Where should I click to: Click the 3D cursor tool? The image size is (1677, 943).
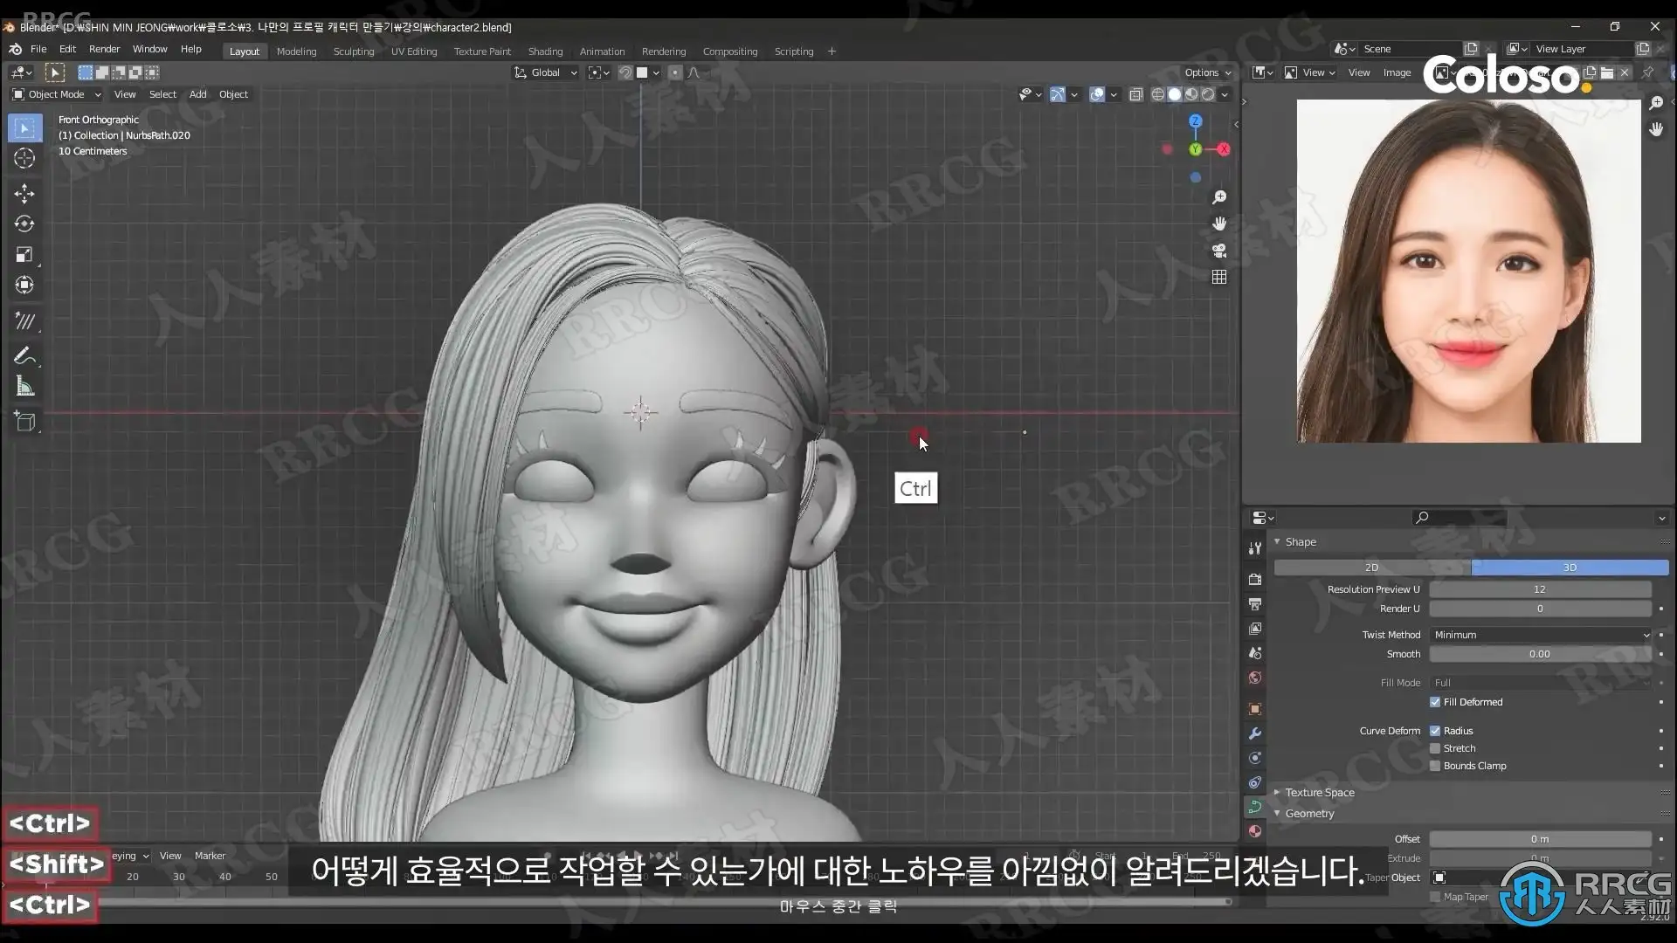click(24, 158)
